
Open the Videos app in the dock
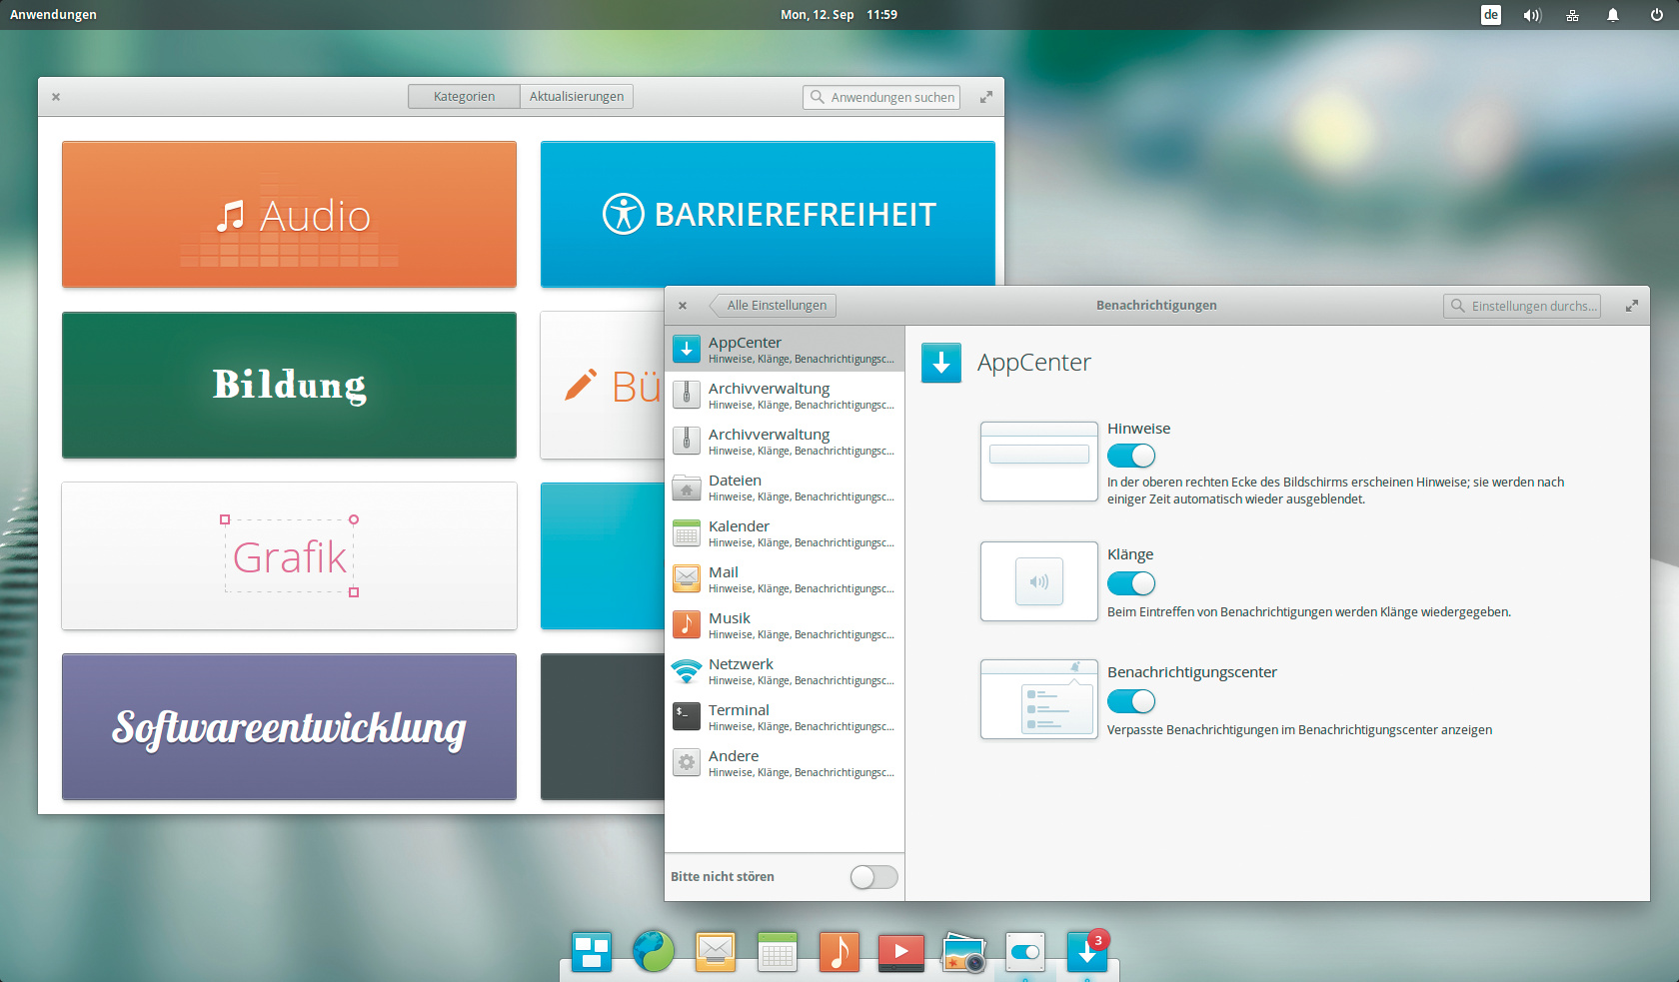coord(900,952)
